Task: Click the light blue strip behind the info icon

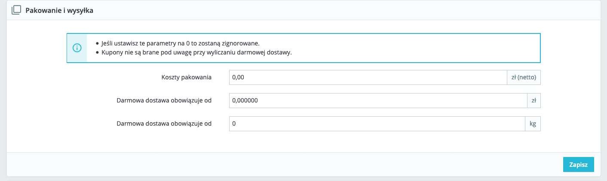Action: pyautogui.click(x=77, y=58)
